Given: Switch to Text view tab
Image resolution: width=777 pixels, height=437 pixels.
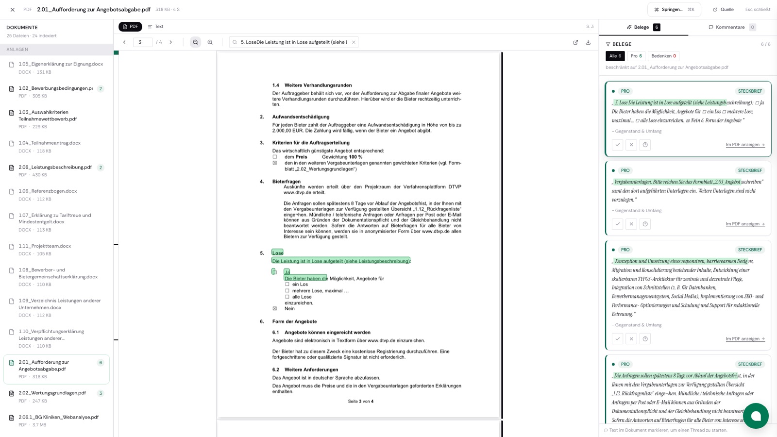Looking at the screenshot, I should tap(155, 27).
